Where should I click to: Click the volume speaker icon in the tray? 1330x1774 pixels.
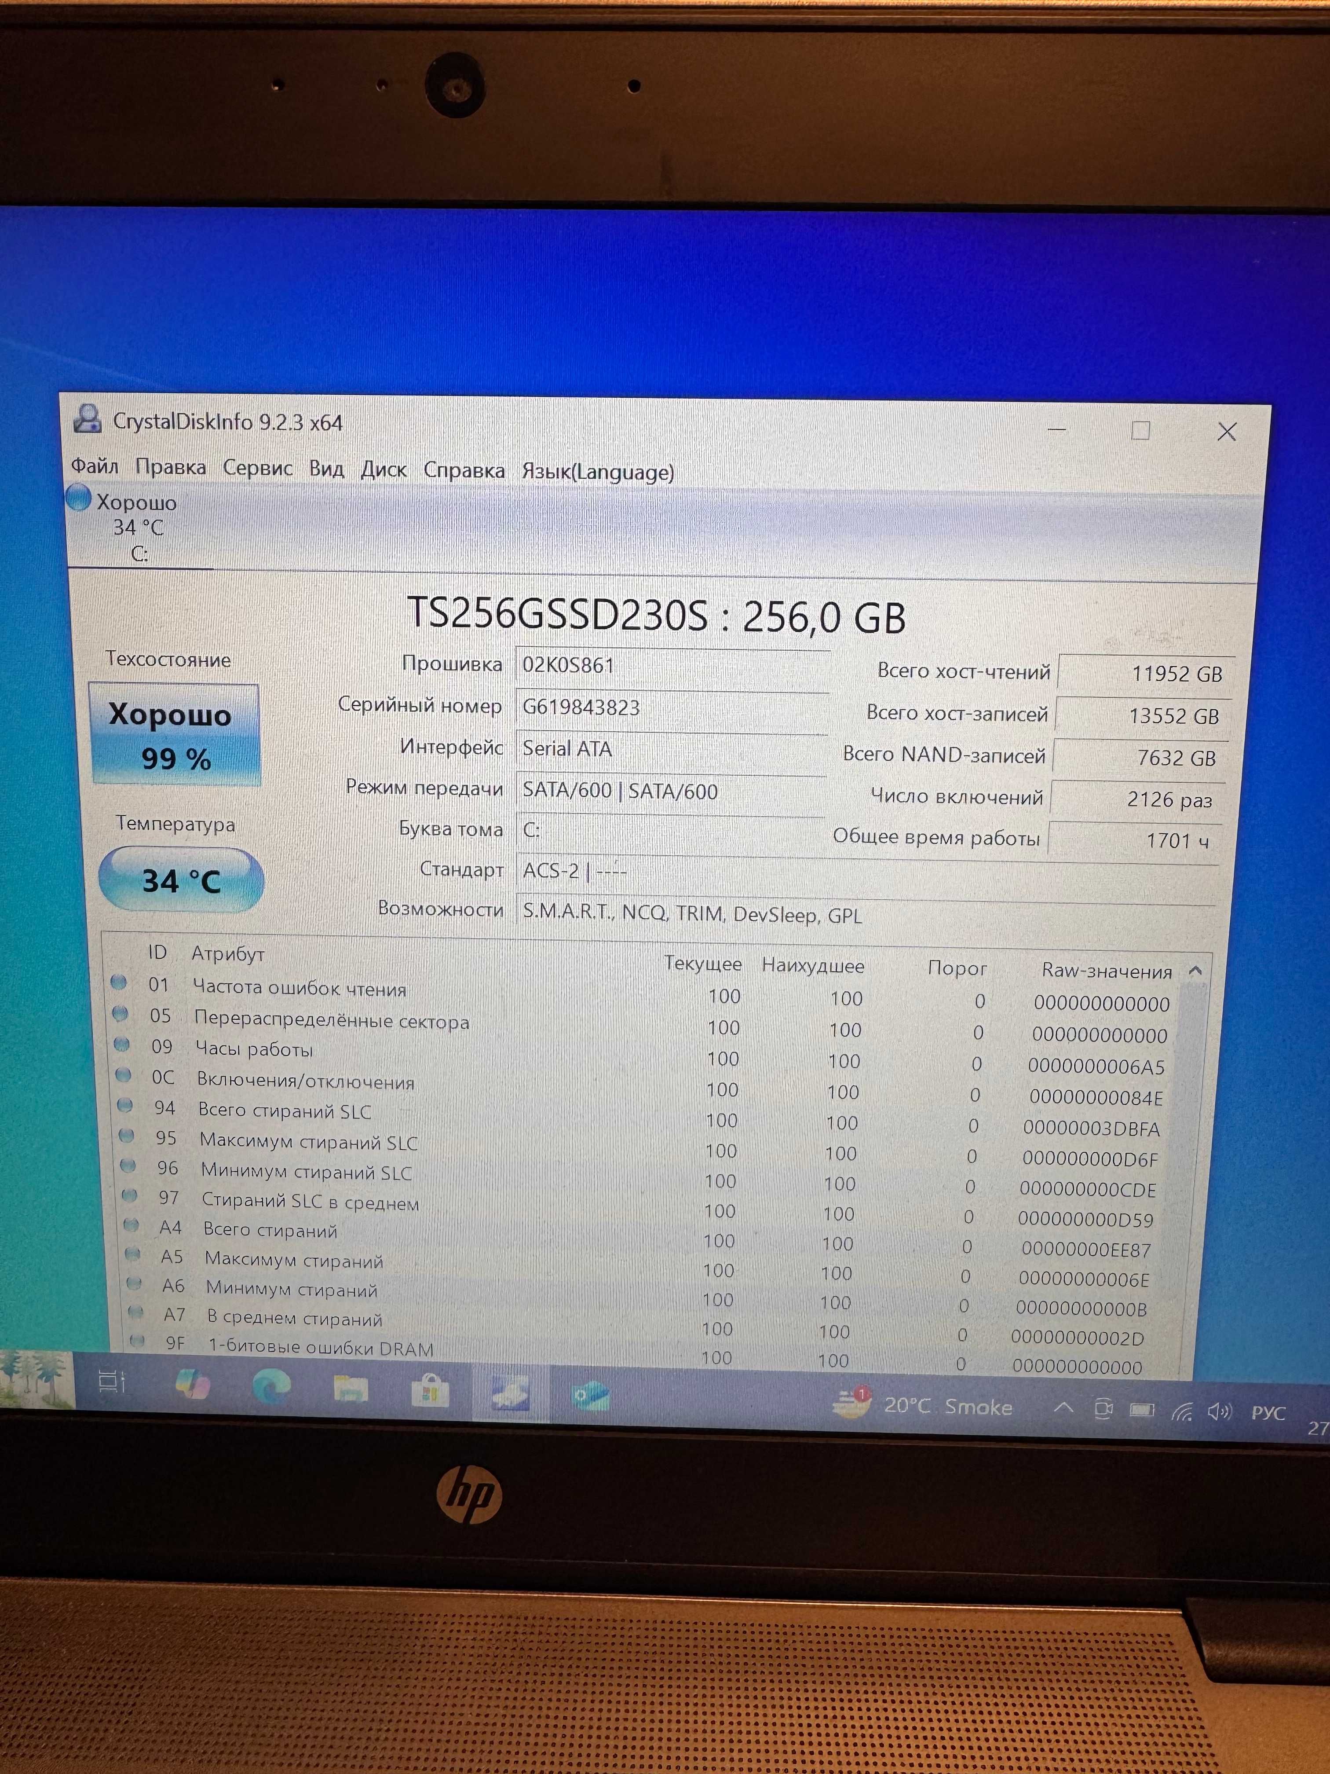point(1219,1411)
